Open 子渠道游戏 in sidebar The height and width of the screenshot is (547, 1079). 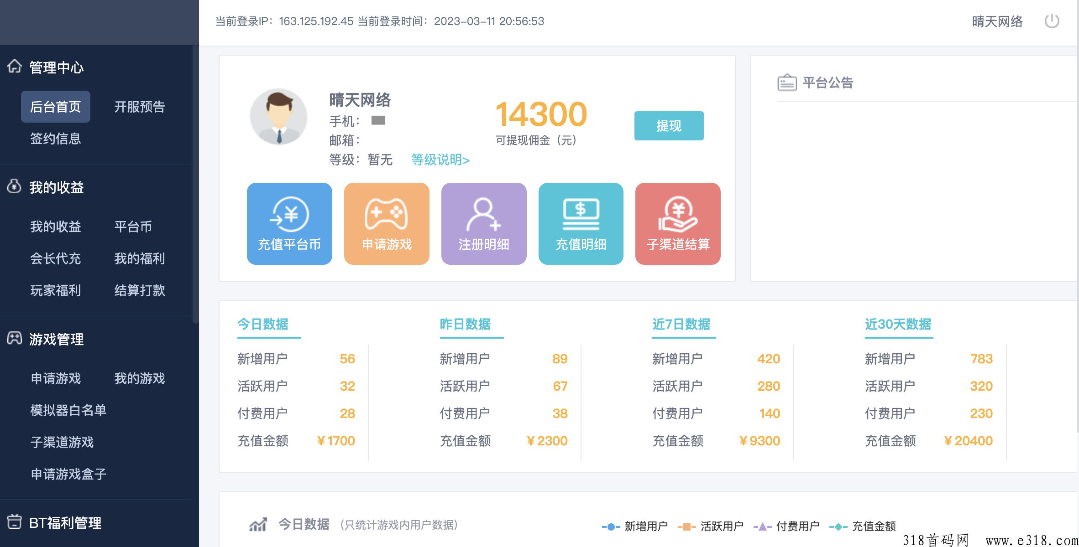coord(62,442)
